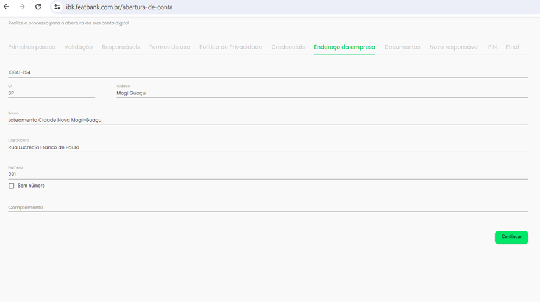The image size is (540, 302).
Task: Edit the Número field 381
Action: point(268,174)
